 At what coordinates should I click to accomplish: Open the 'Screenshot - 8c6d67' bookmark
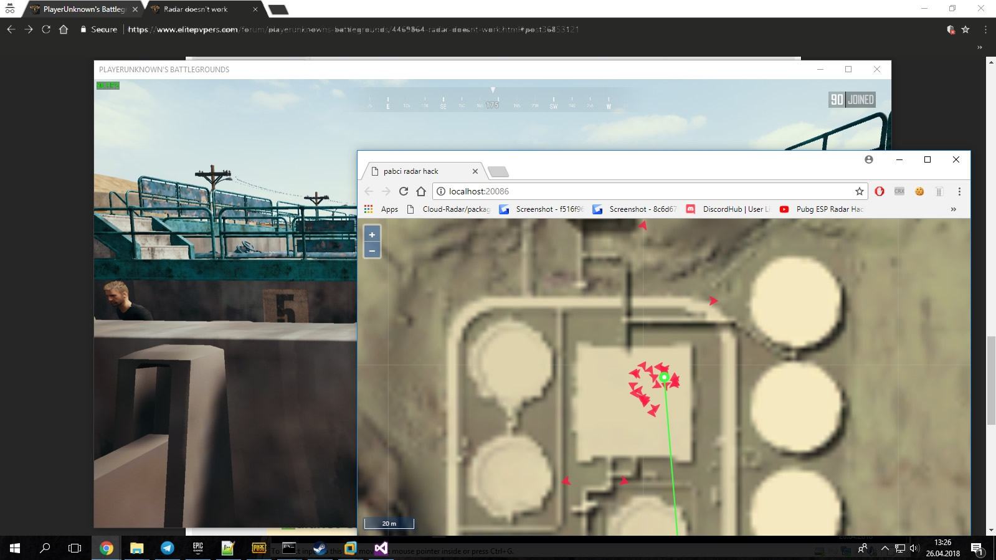(x=635, y=209)
